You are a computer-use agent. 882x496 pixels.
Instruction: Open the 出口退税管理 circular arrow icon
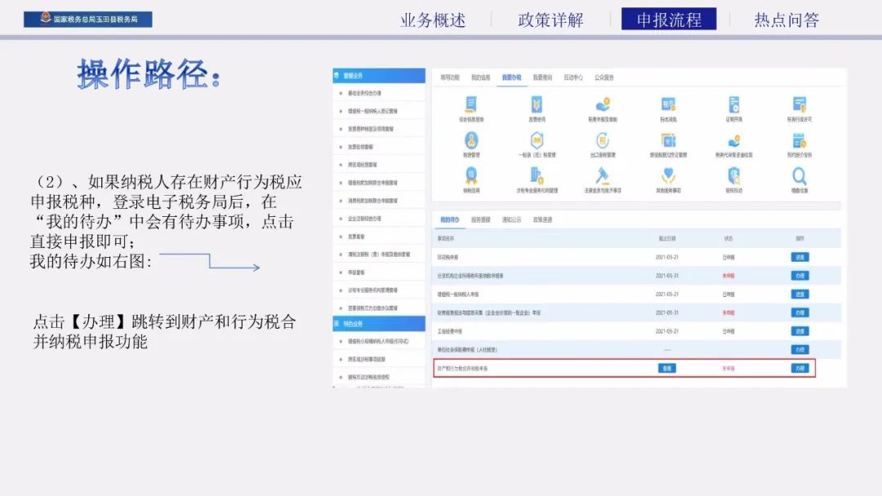coord(603,140)
